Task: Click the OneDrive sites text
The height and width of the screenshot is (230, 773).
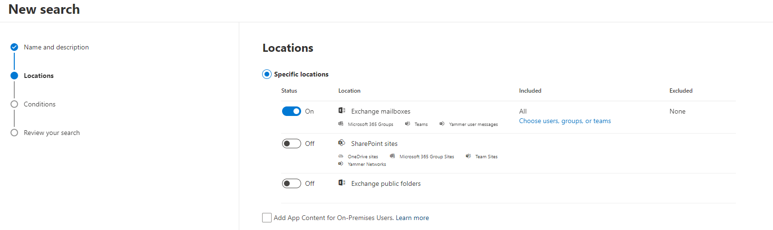Action: click(363, 157)
